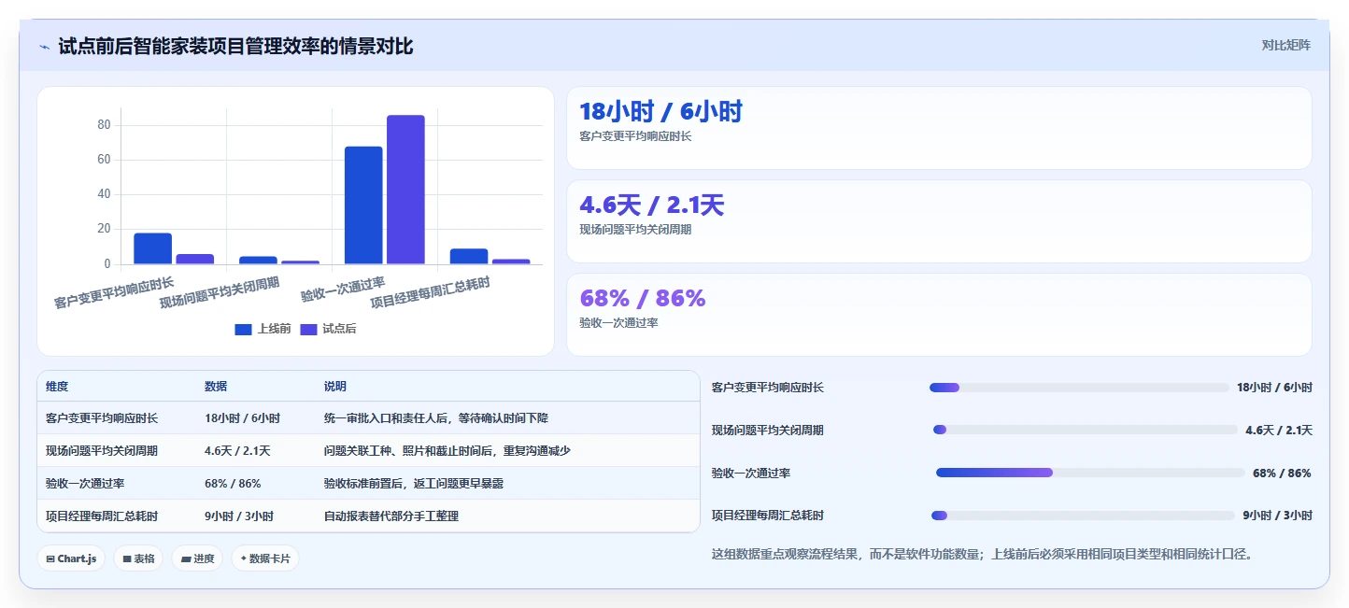The height and width of the screenshot is (608, 1349).
Task: Click progress value 68% / 86% at right
Action: pos(1282,474)
